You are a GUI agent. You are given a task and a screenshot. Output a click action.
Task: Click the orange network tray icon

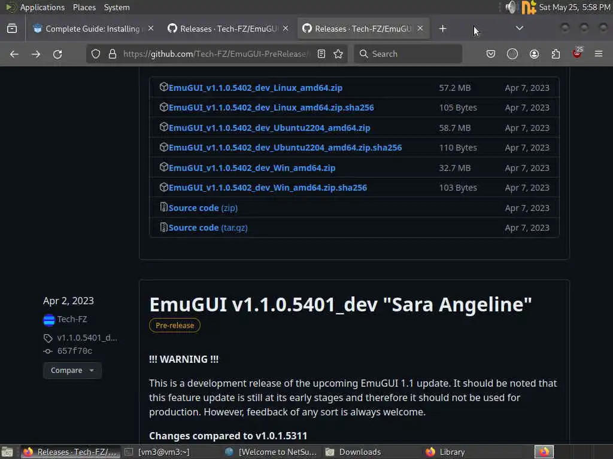[529, 7]
